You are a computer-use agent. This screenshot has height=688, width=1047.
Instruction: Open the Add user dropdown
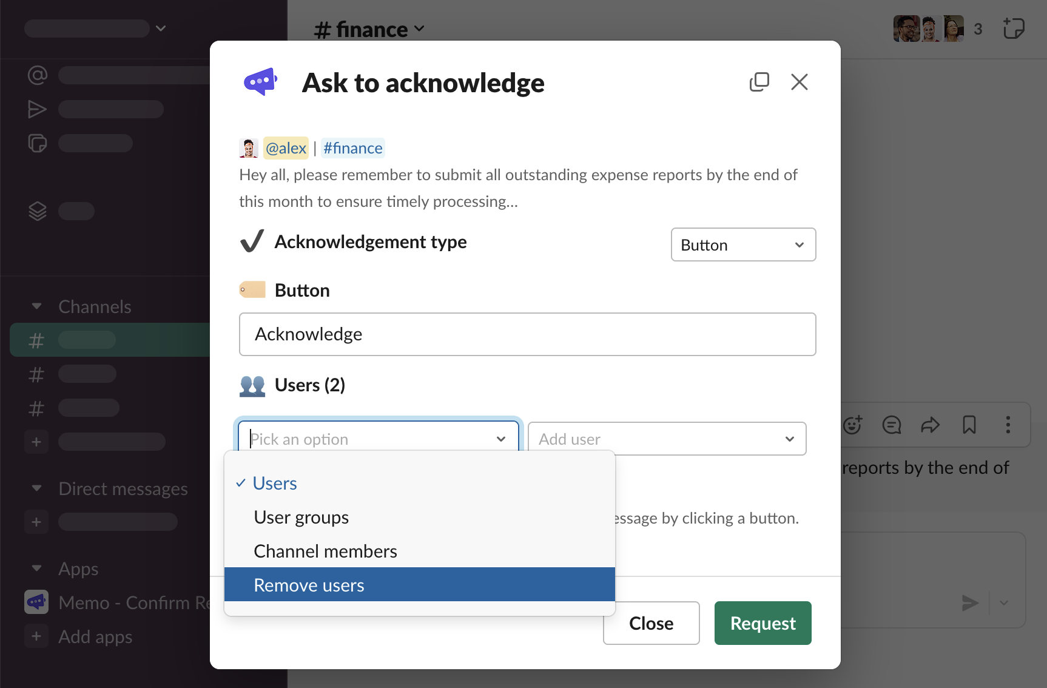pos(666,439)
